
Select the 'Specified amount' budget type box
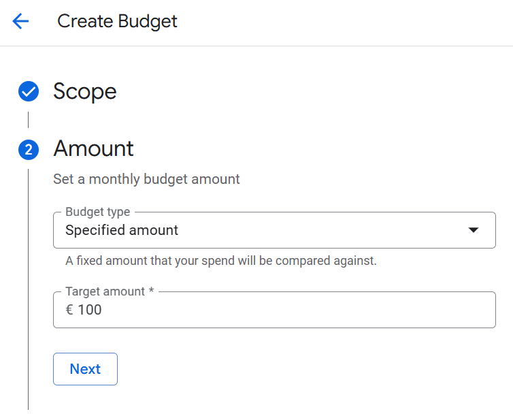point(274,230)
